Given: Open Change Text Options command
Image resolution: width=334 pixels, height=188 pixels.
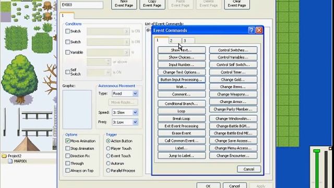Looking at the screenshot, I should 182,72.
